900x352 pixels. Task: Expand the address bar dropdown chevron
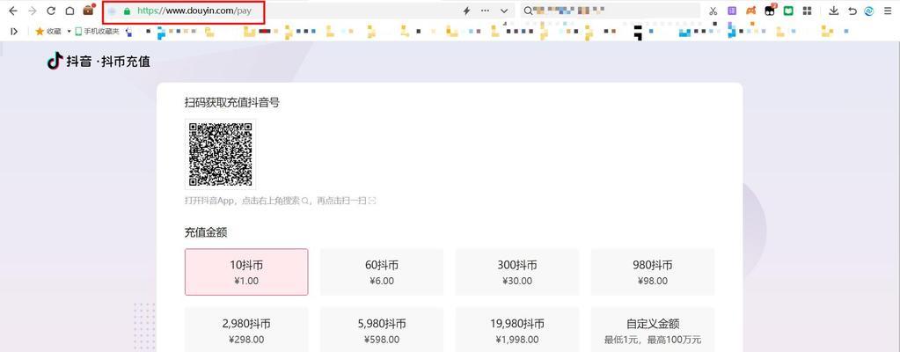504,11
